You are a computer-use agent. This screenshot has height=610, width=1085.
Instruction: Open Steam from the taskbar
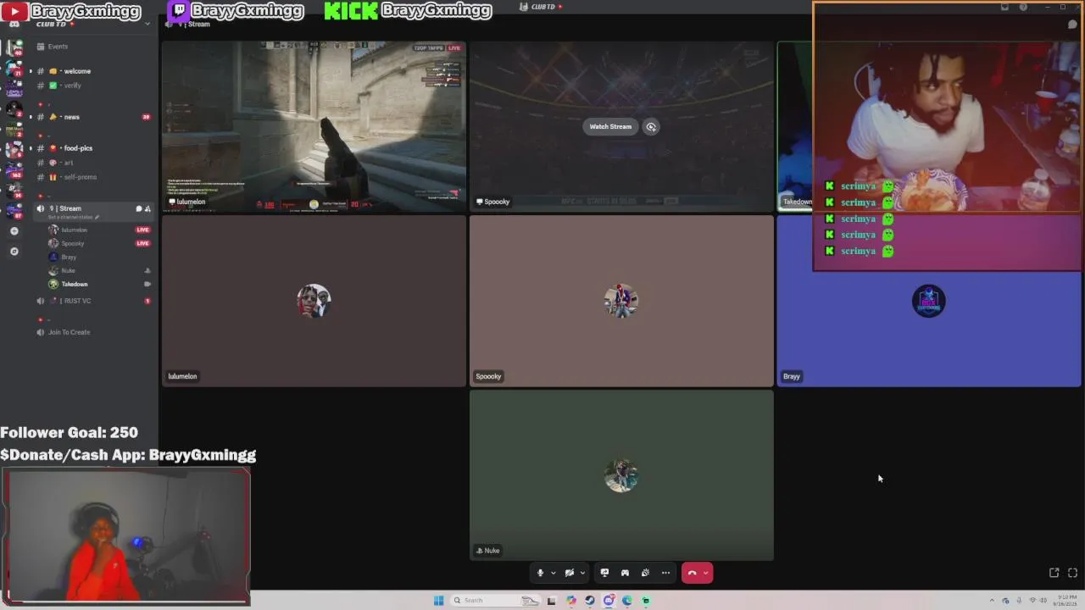click(x=590, y=600)
